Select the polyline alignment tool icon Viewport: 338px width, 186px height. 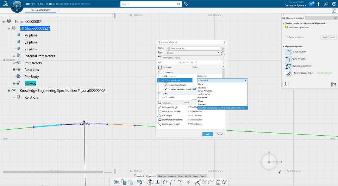pyautogui.click(x=165, y=182)
